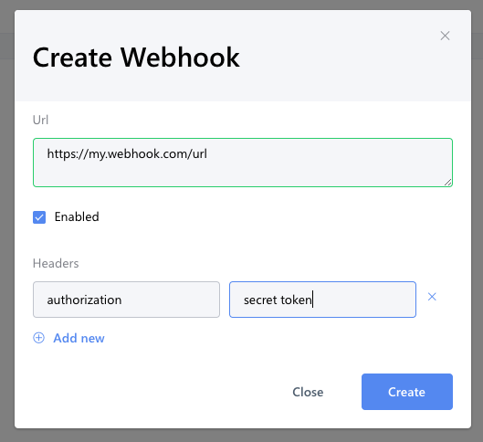Click the Create Webhook heading
The image size is (483, 442).
(136, 58)
